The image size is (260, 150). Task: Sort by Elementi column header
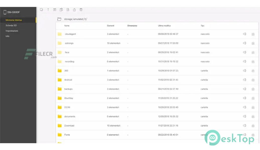[x=111, y=26]
